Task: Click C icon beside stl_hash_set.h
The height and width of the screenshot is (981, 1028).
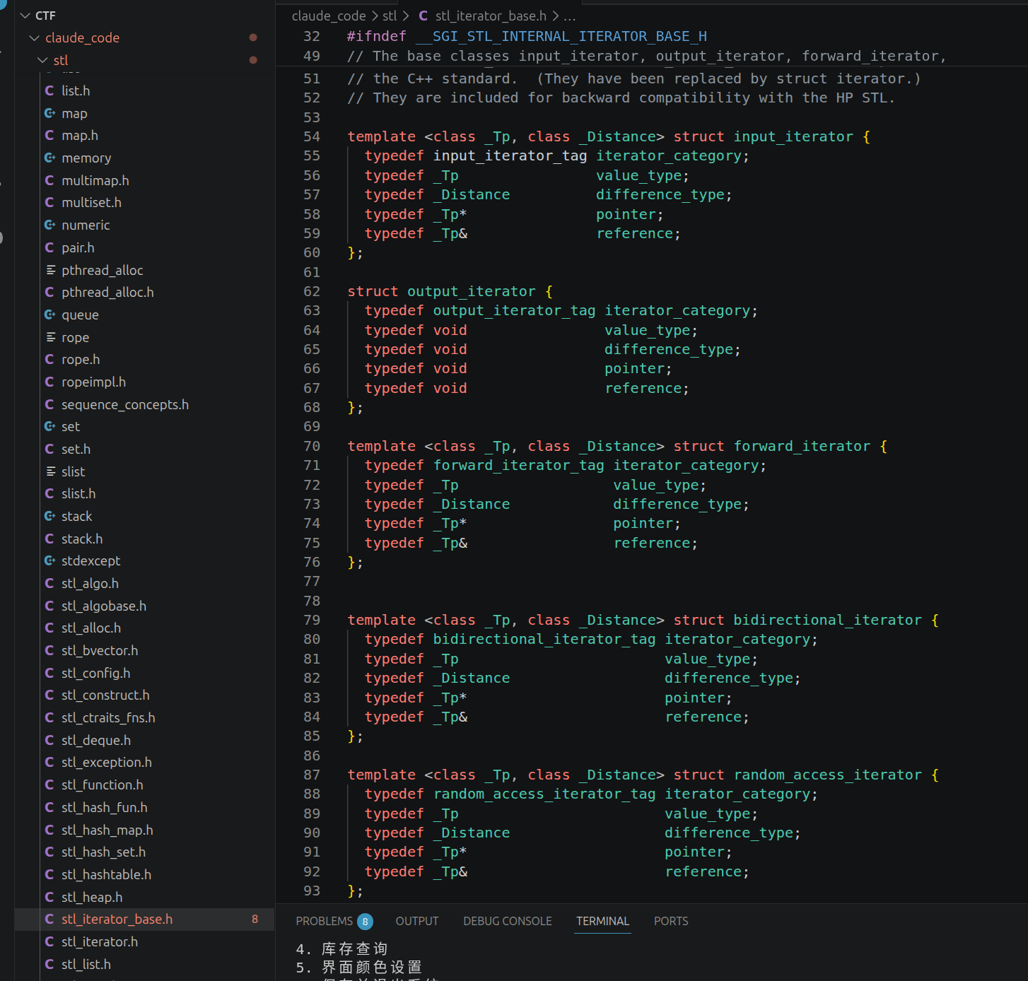Action: pos(49,852)
